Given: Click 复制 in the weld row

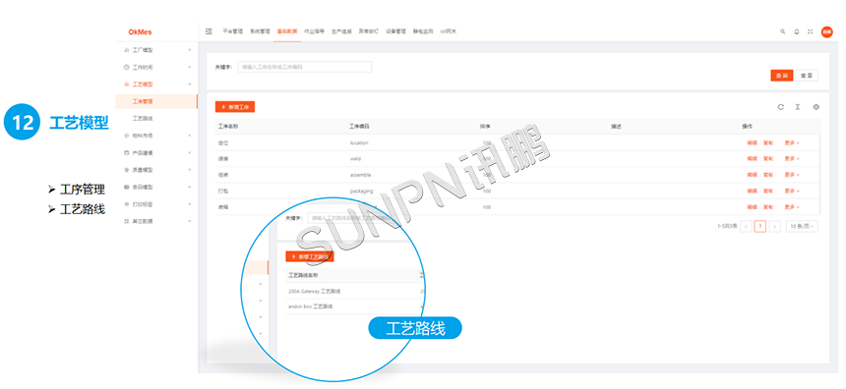Looking at the screenshot, I should (x=767, y=158).
